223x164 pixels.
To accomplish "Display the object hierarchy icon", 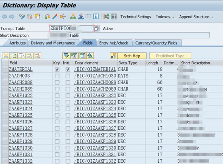I will point(73,16).
